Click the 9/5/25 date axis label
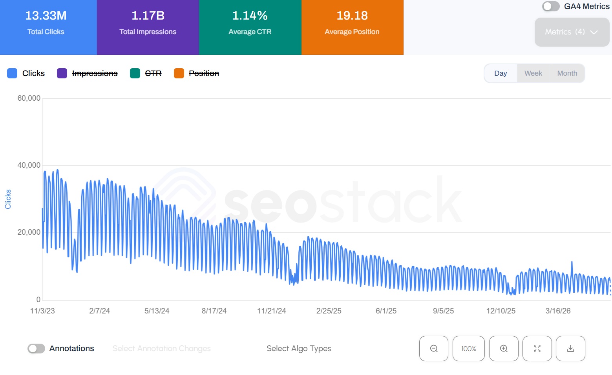 pos(443,311)
